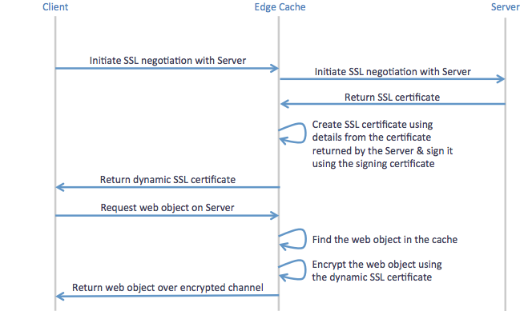This screenshot has height=311, width=524.
Task: Click arrowhead of Request web object arrow
Action: pyautogui.click(x=274, y=216)
